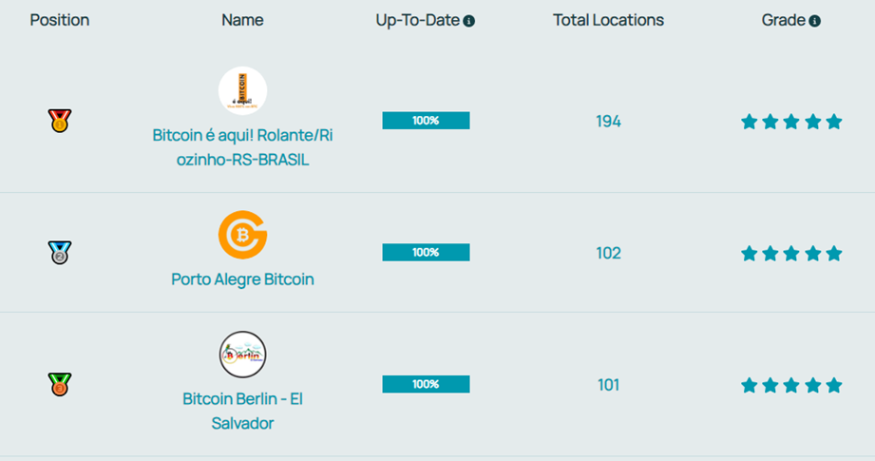Click the 194 total locations value

pos(608,121)
